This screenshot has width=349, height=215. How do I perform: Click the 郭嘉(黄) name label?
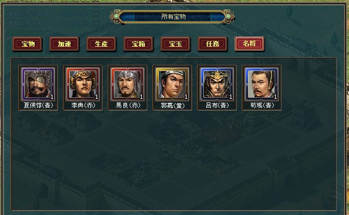pyautogui.click(x=173, y=105)
